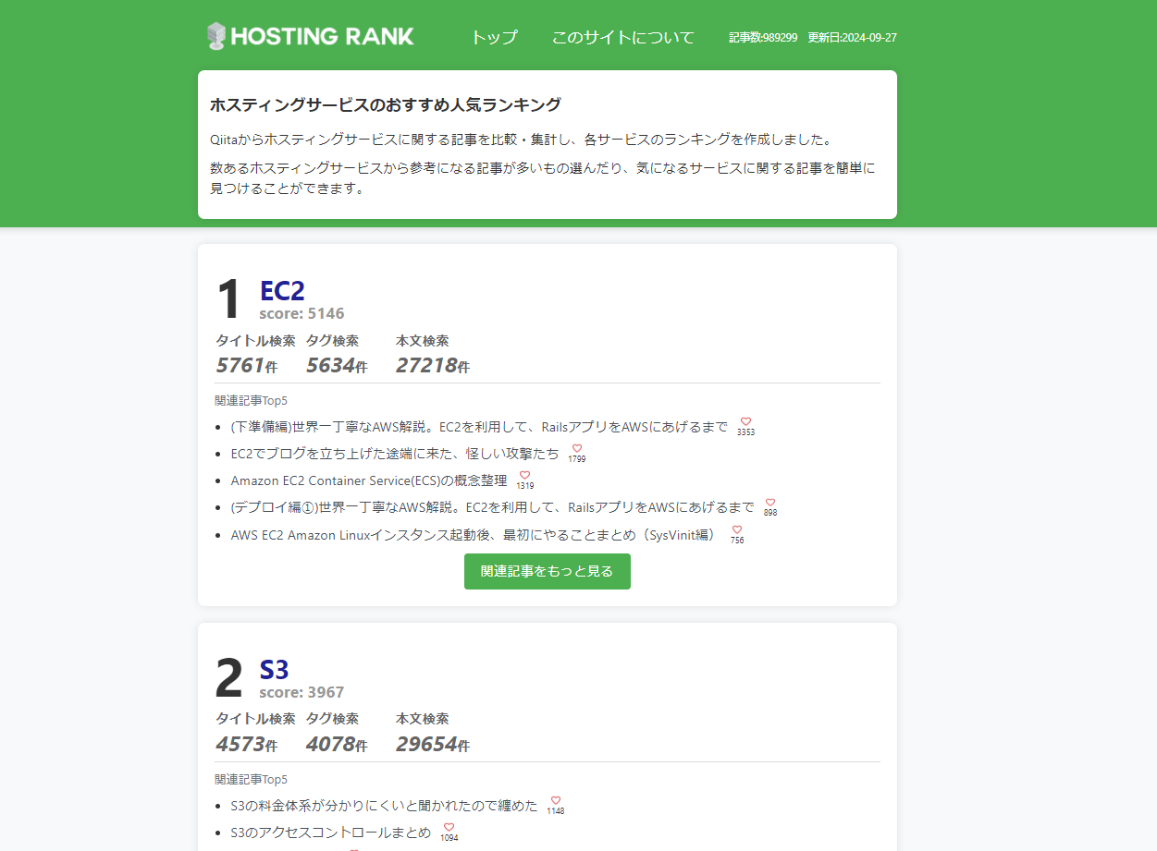Click the 更新日:2024-09-27 text in header
The image size is (1157, 851).
[x=852, y=38]
